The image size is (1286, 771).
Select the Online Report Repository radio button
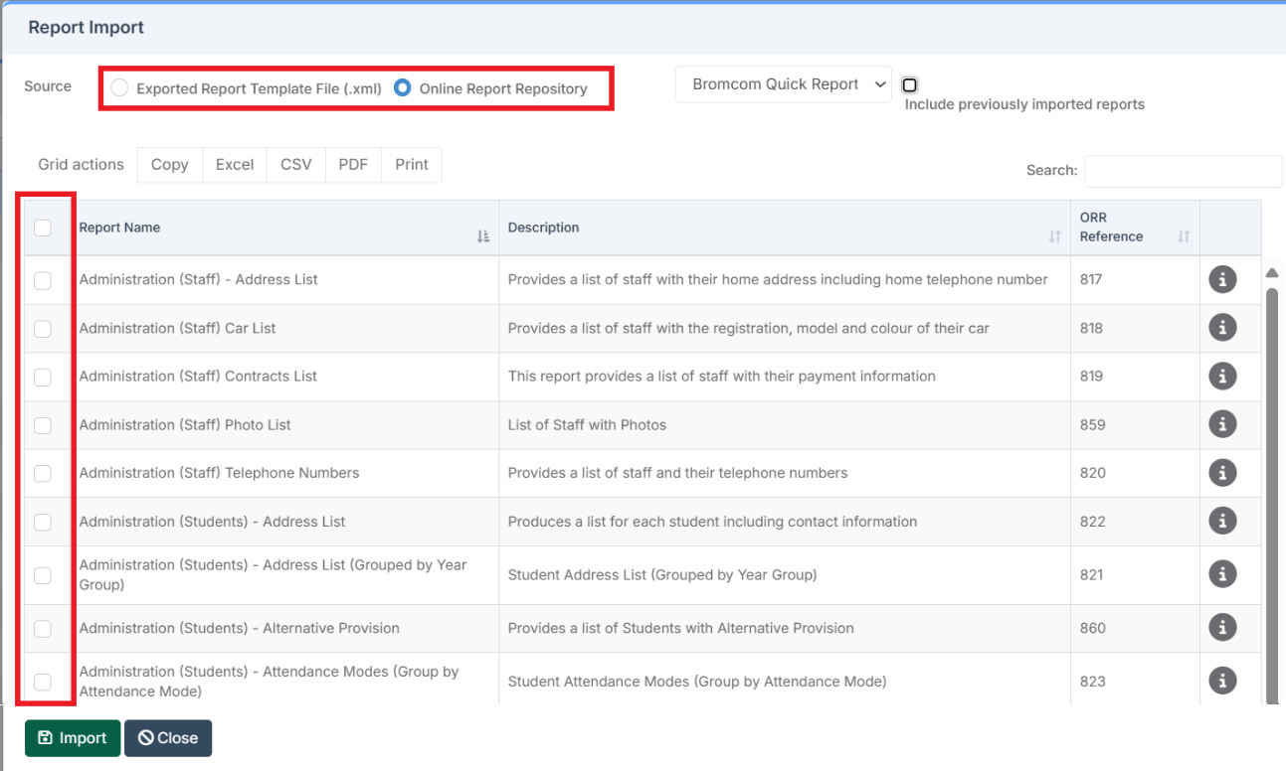click(x=401, y=87)
